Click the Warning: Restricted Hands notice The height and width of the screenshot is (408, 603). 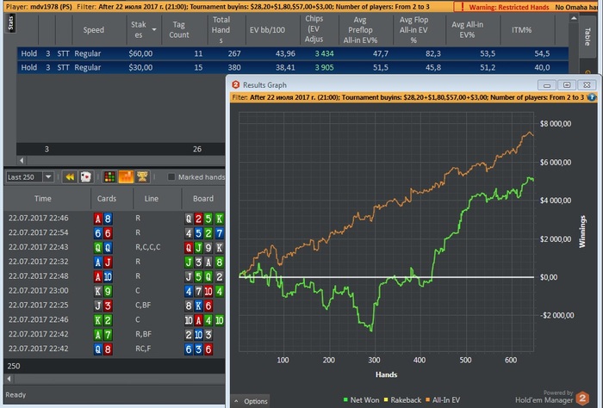click(x=509, y=7)
